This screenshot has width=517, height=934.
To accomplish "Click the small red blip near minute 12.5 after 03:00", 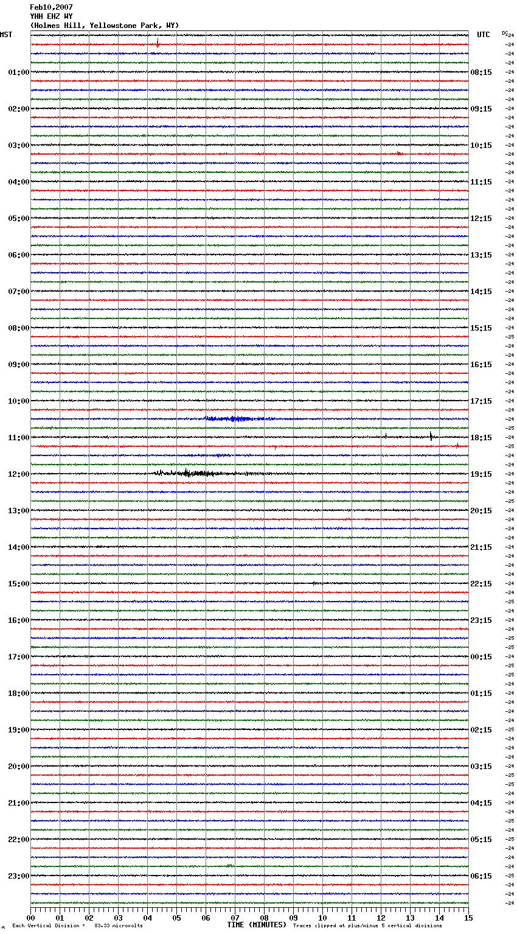I will point(399,153).
